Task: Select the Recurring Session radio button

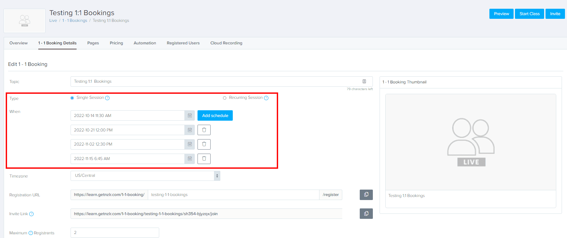Action: tap(225, 98)
